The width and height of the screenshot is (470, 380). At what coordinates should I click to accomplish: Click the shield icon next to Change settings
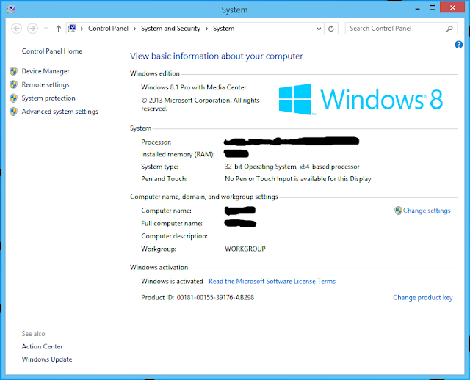click(x=398, y=211)
